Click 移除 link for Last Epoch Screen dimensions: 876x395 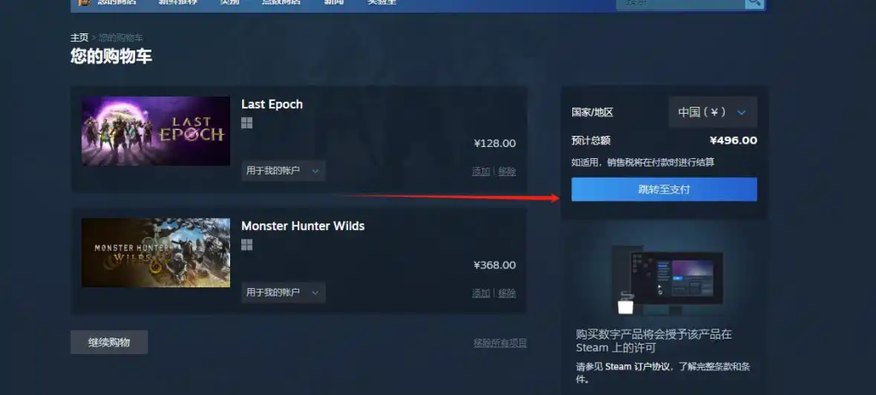click(507, 172)
